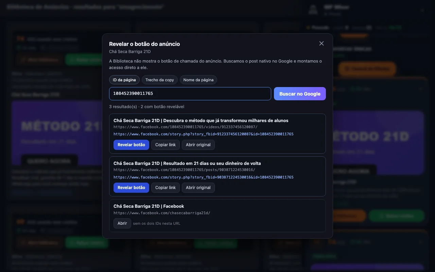This screenshot has height=272, width=435.
Task: Click the chasecabarriga21d page URL
Action: tap(162, 213)
